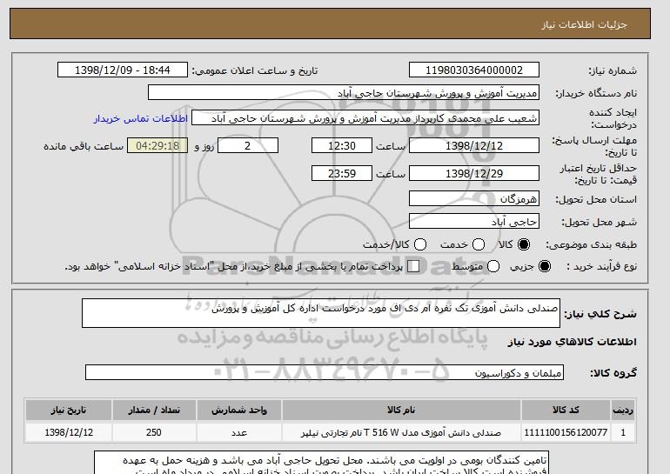Click the delivery city field حاجی آباد
The height and width of the screenshot is (474, 670).
coord(474,221)
